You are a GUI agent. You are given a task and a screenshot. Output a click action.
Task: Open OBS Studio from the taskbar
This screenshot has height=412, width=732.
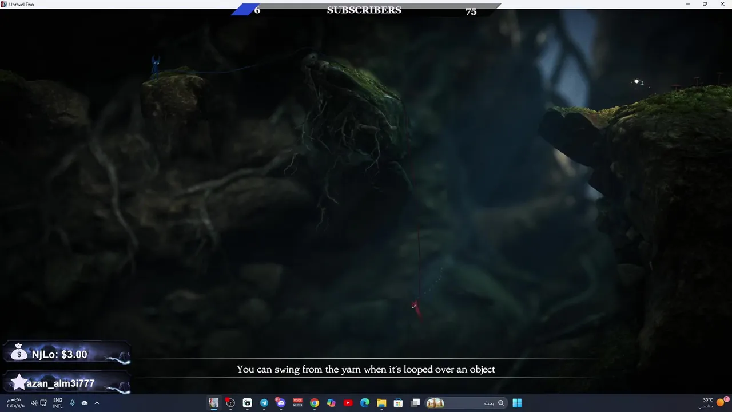230,403
